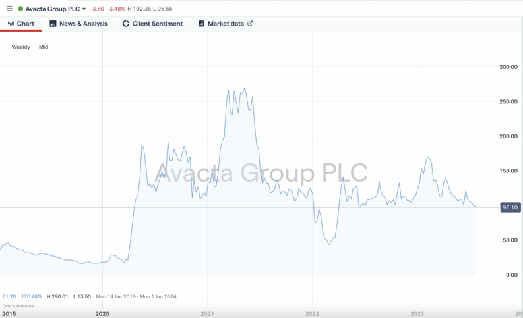Click the -3.48% percentage change
The height and width of the screenshot is (318, 523).
[x=117, y=9]
